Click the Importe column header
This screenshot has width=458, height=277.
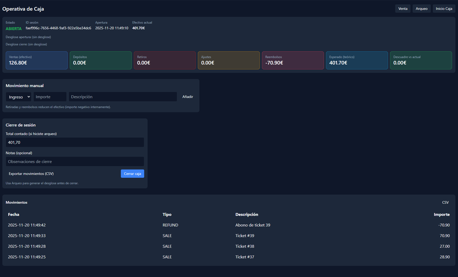pos(441,214)
